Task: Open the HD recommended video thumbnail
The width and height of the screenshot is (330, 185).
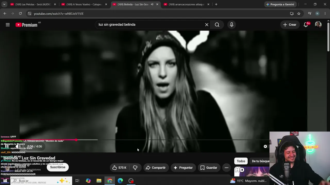Action: [252, 172]
